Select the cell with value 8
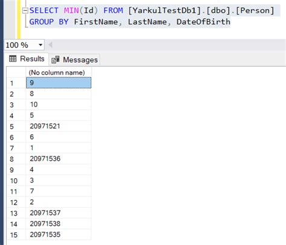Screen dimensions: 286x245 59,93
